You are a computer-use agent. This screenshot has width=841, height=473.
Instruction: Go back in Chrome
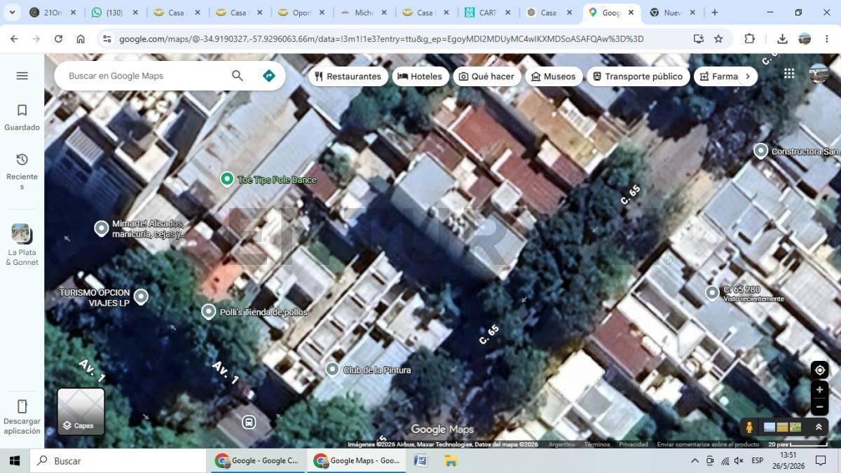[x=14, y=39]
